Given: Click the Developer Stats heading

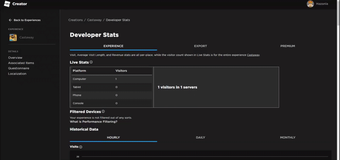Looking at the screenshot, I should point(94,35).
